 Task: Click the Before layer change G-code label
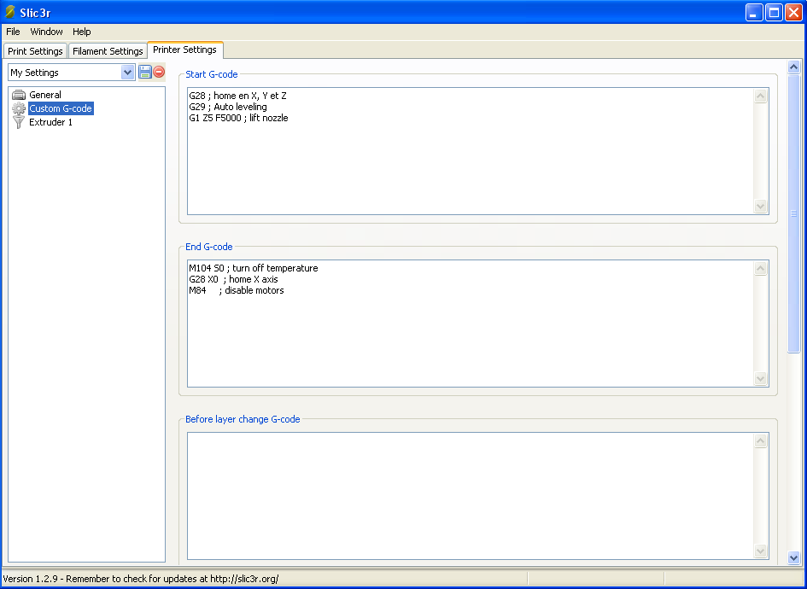pyautogui.click(x=243, y=419)
